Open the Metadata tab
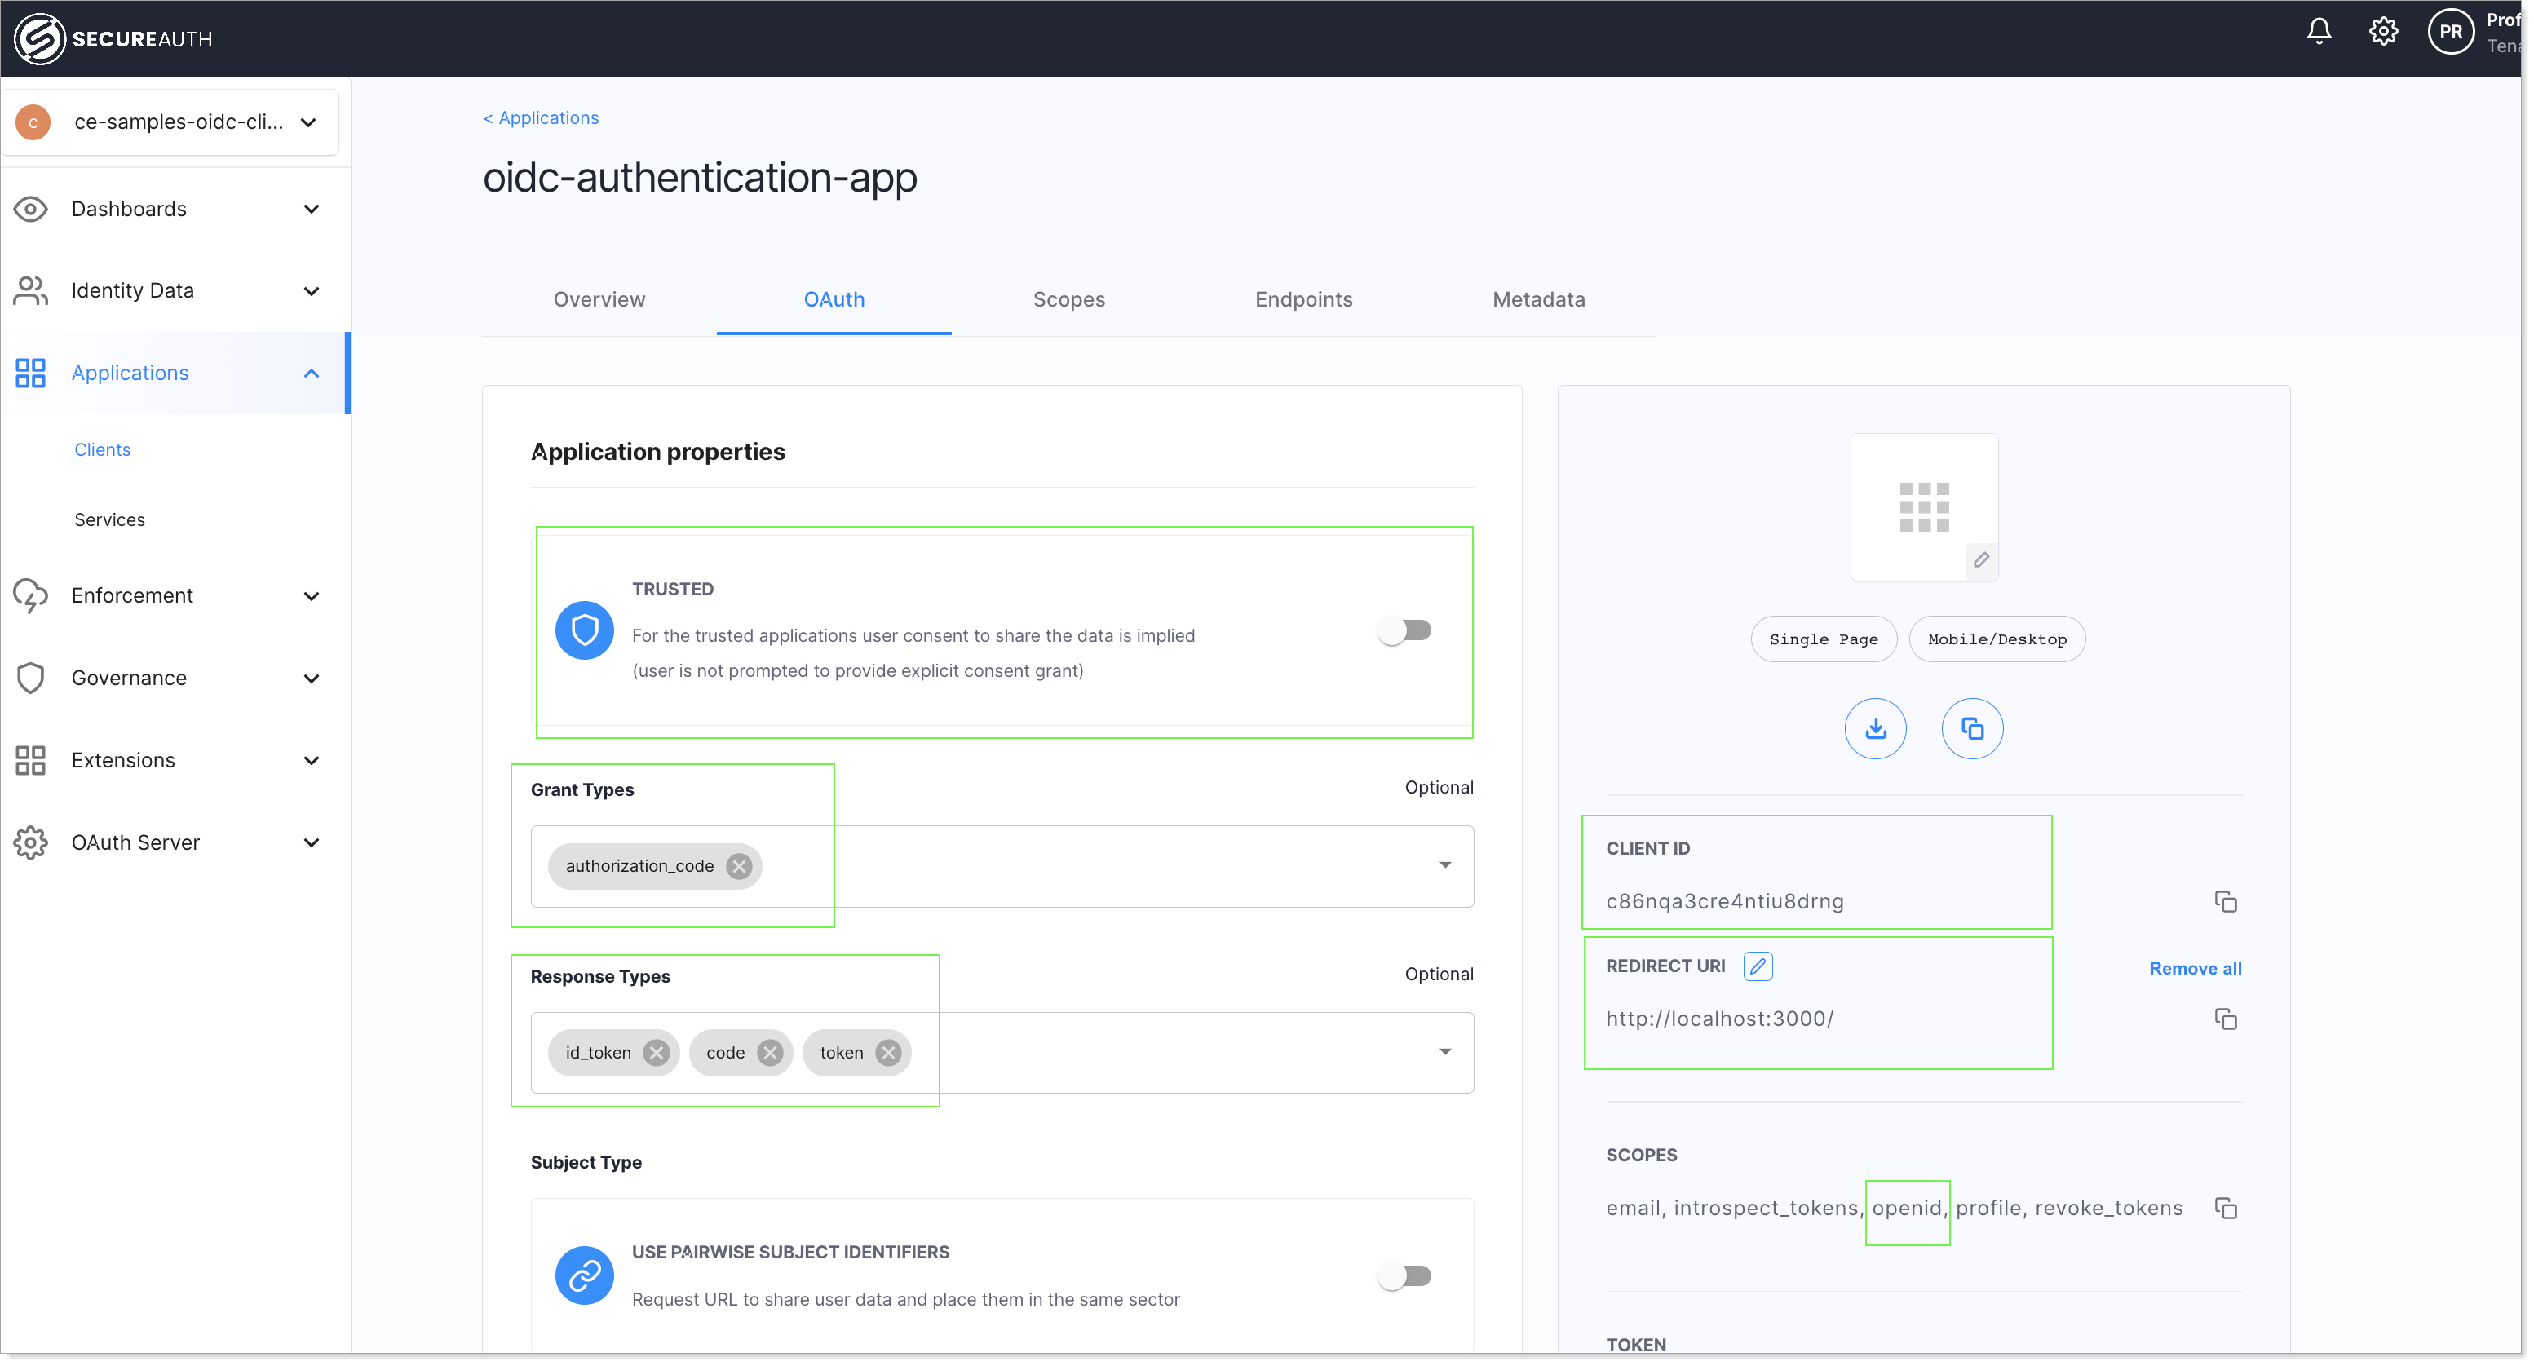The width and height of the screenshot is (2534, 1366). [x=1538, y=299]
